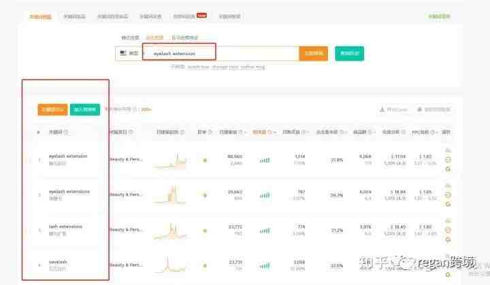Open the column settings icon above the table
490x285 pixels.
[420, 110]
